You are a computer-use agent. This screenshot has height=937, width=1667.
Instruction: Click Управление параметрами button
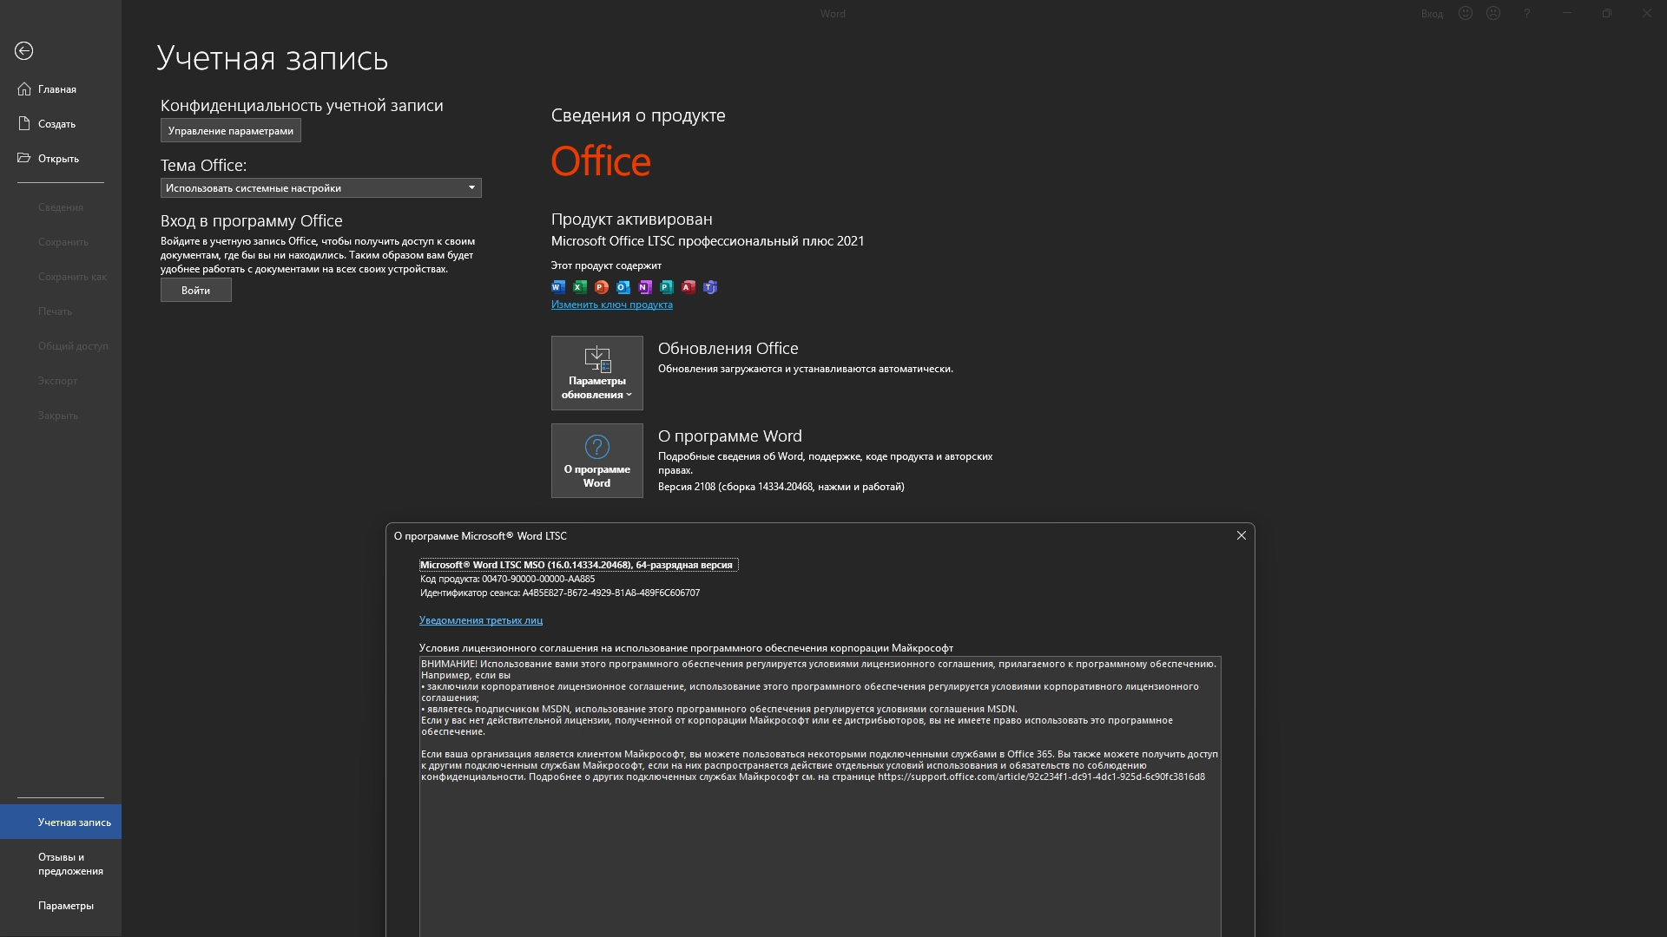pyautogui.click(x=230, y=131)
